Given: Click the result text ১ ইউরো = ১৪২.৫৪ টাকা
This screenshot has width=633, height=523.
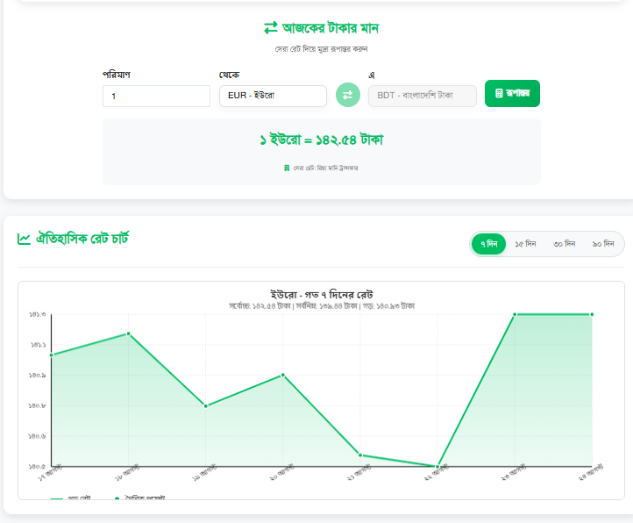Looking at the screenshot, I should (322, 140).
